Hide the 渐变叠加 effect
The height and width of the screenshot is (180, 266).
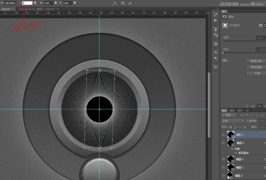pos(235,153)
